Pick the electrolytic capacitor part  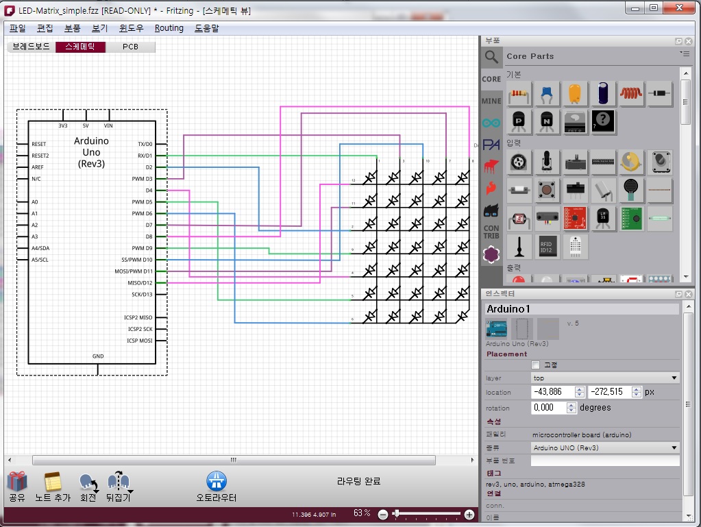click(602, 94)
